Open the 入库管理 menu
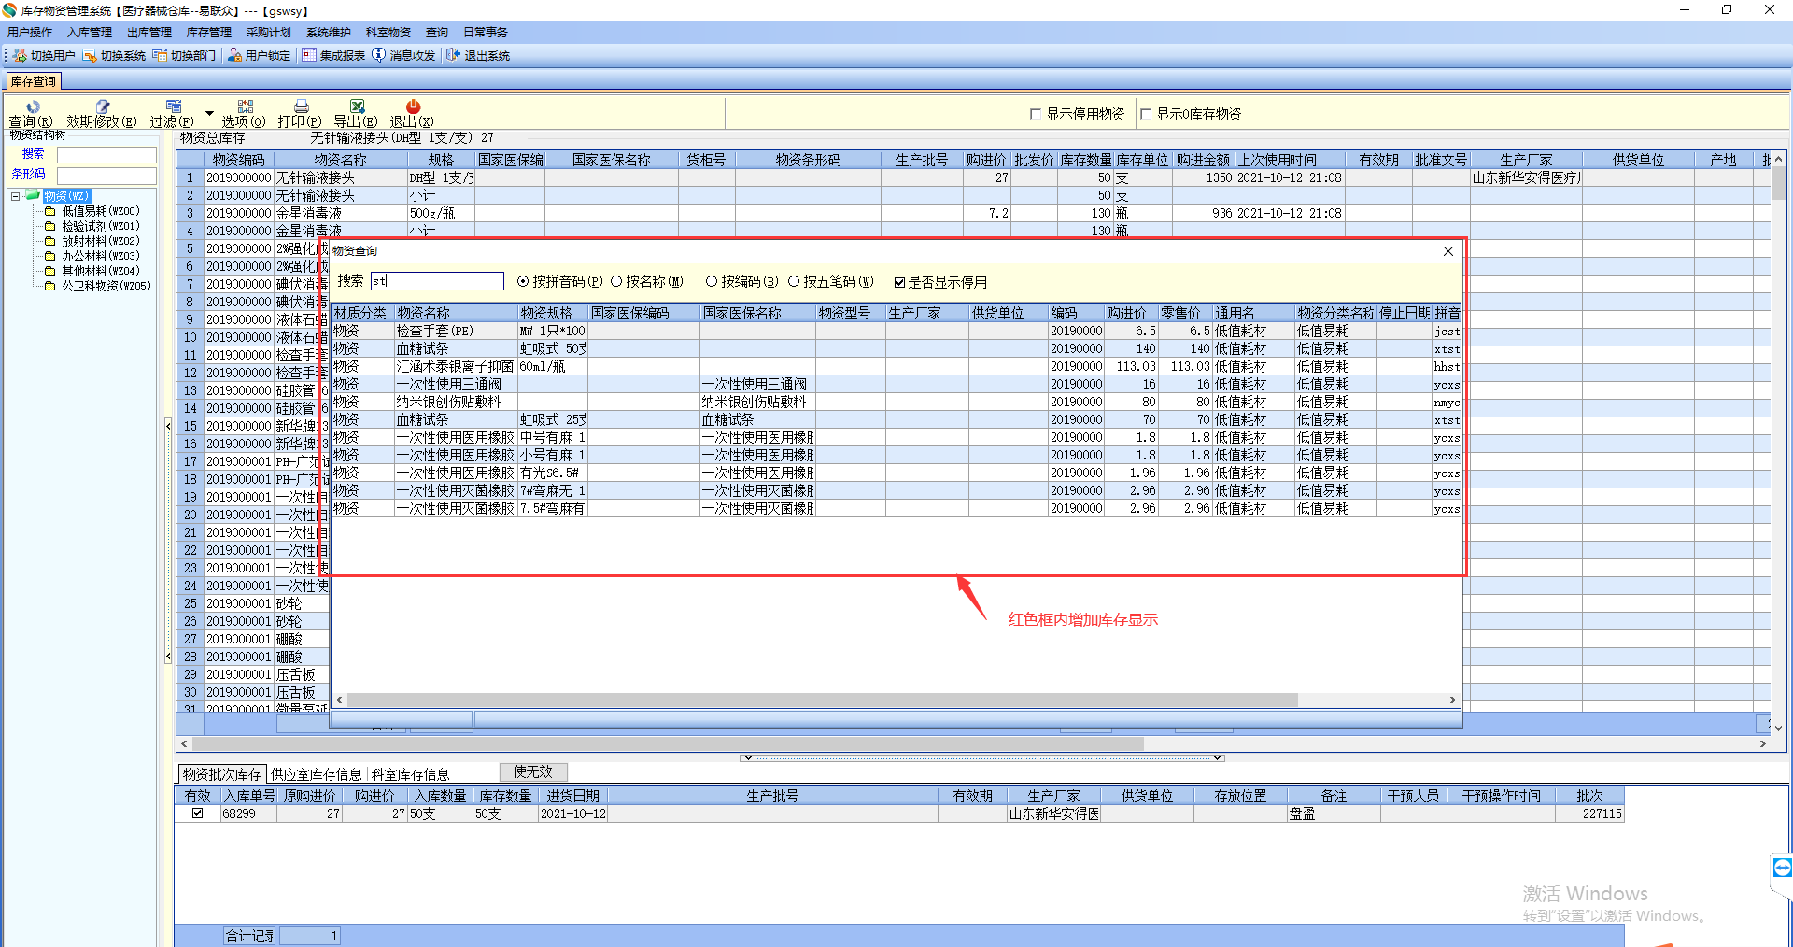1793x947 pixels. click(90, 33)
